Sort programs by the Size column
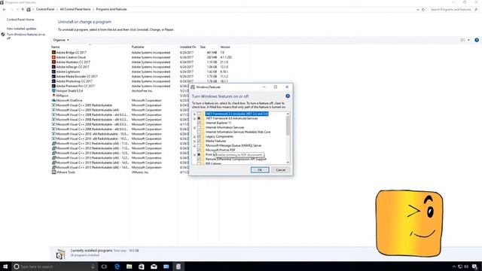This screenshot has height=271, width=482. tap(203, 47)
